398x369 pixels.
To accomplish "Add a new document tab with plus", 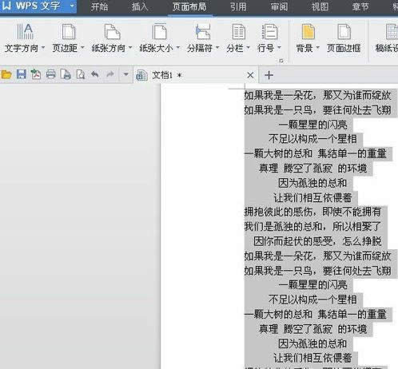I will pyautogui.click(x=269, y=75).
